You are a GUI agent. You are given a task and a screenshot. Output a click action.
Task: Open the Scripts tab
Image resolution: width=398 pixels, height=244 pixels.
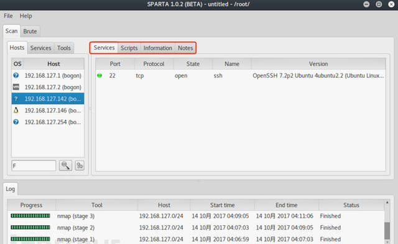coord(129,48)
